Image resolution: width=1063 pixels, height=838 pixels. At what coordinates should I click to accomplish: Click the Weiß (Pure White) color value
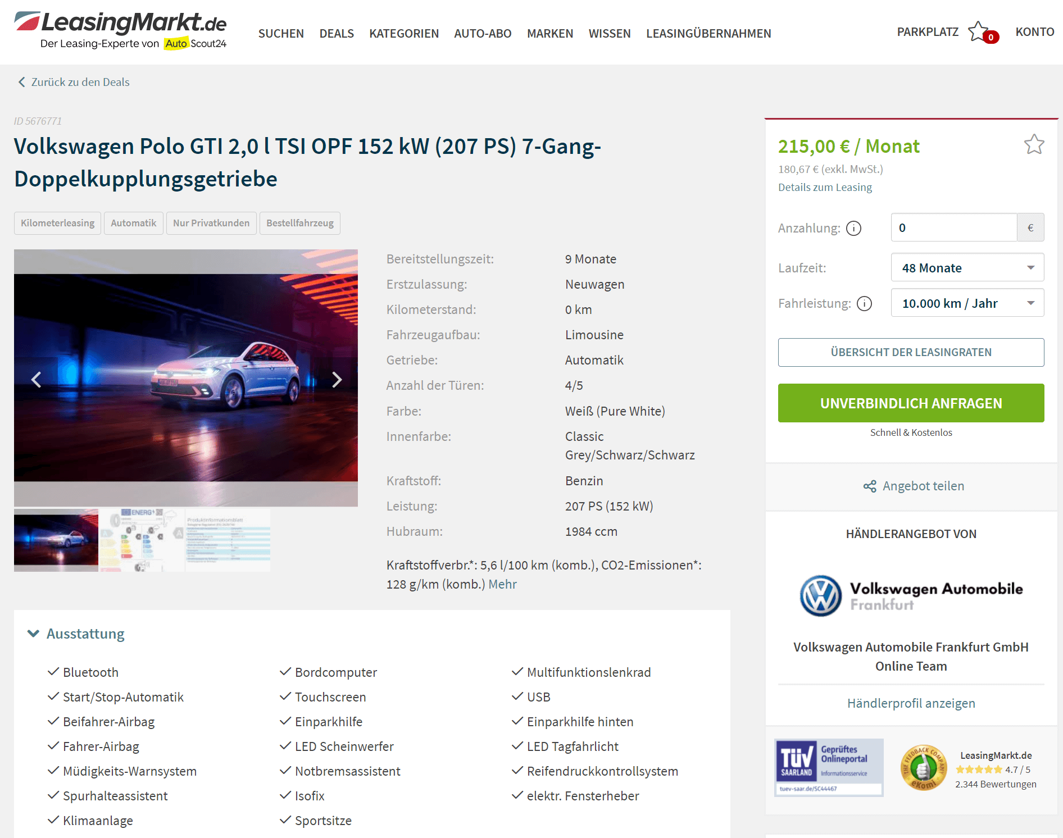point(615,411)
